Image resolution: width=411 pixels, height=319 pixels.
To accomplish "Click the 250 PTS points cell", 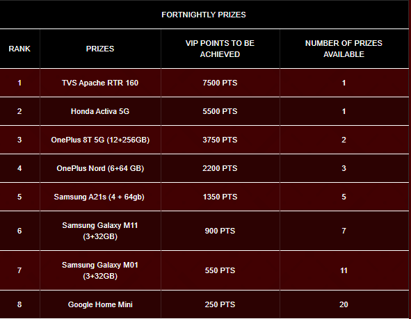I will point(220,304).
